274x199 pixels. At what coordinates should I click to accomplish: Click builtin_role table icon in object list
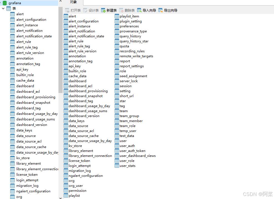pyautogui.click(x=66, y=71)
